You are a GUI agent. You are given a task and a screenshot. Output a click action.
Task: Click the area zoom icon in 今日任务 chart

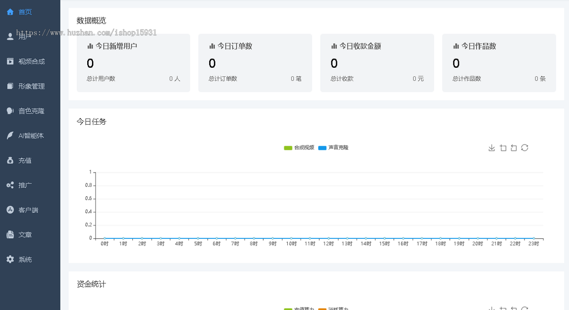tap(503, 148)
